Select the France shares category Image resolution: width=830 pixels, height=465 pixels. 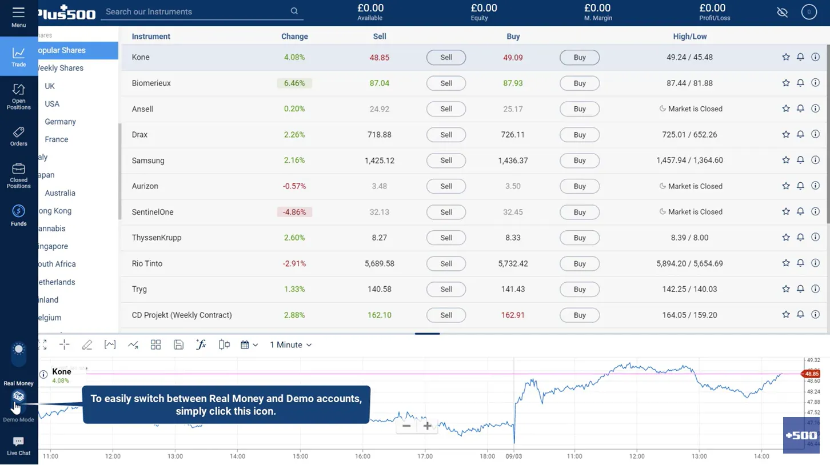click(57, 139)
